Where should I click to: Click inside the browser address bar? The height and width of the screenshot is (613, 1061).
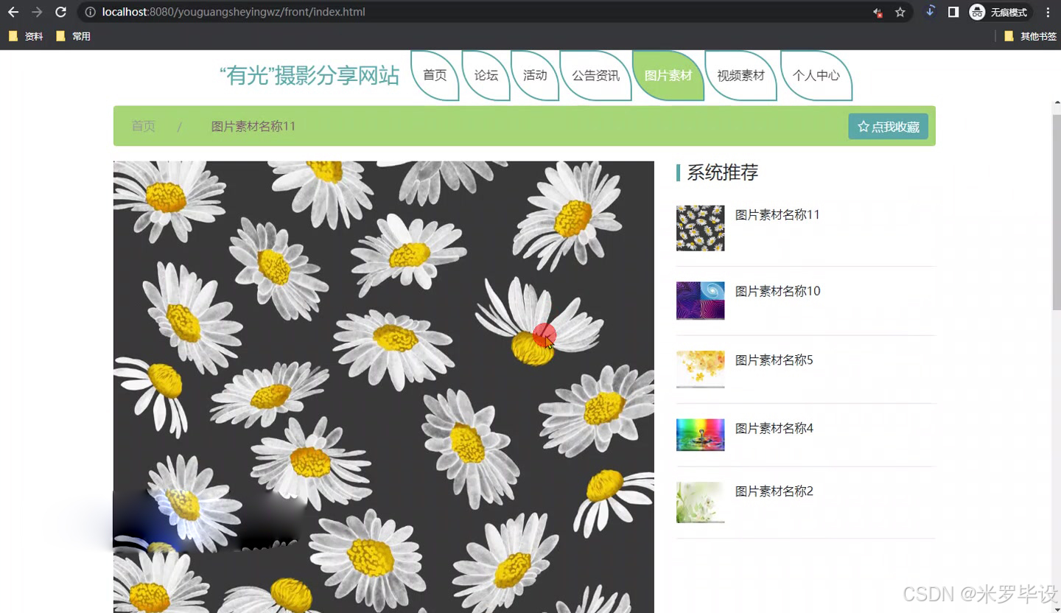point(295,12)
